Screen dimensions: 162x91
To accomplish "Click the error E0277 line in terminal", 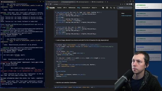I will pos(22,63).
